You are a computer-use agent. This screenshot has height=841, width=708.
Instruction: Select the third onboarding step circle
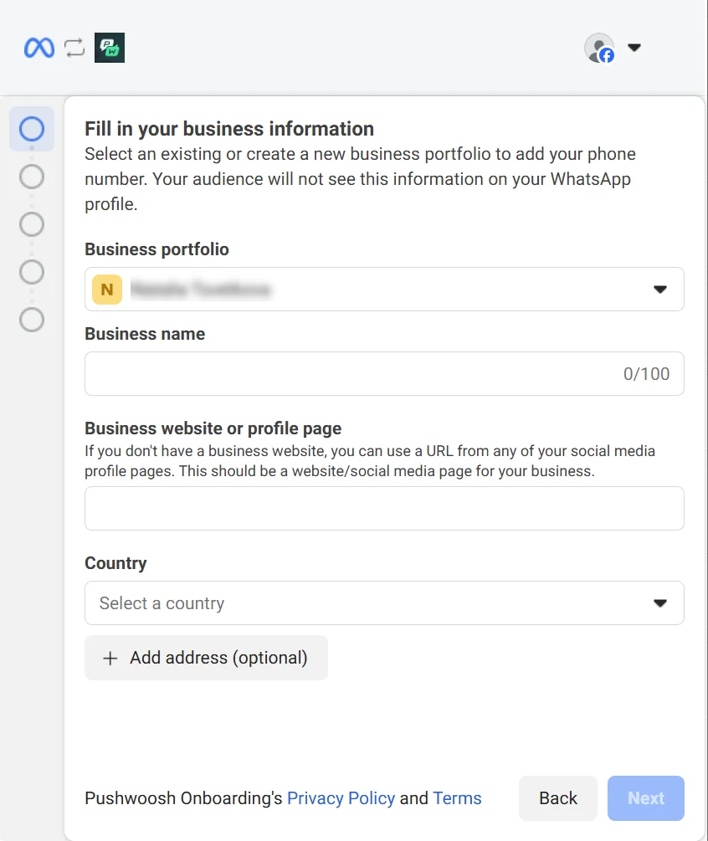(32, 224)
